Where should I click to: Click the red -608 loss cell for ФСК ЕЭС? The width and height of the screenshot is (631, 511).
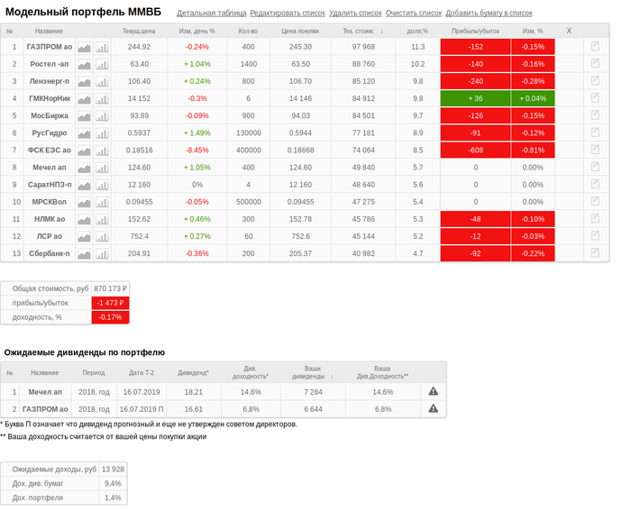point(476,151)
